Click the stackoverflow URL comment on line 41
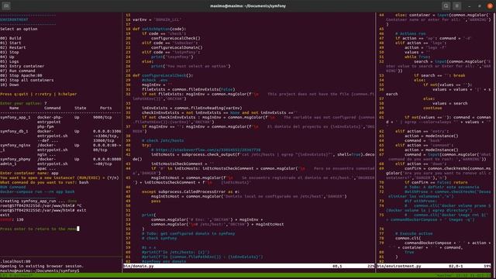 point(206,150)
